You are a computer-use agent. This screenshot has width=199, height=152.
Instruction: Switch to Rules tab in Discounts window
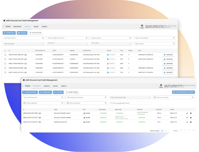coord(55,86)
